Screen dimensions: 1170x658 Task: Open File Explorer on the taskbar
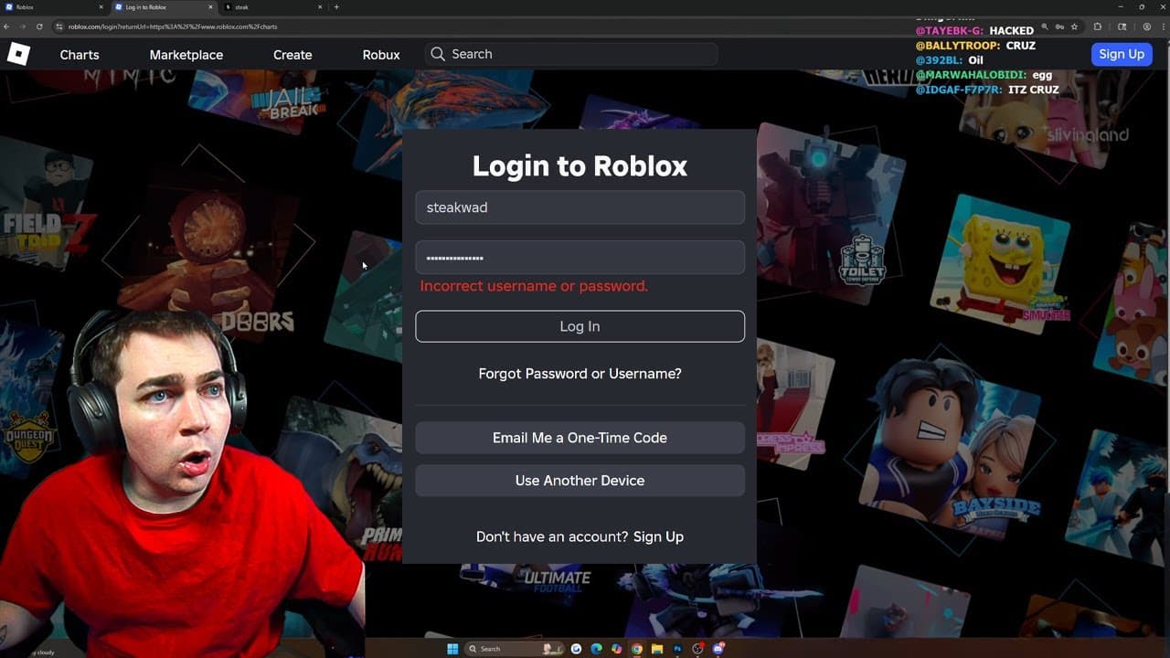[657, 649]
